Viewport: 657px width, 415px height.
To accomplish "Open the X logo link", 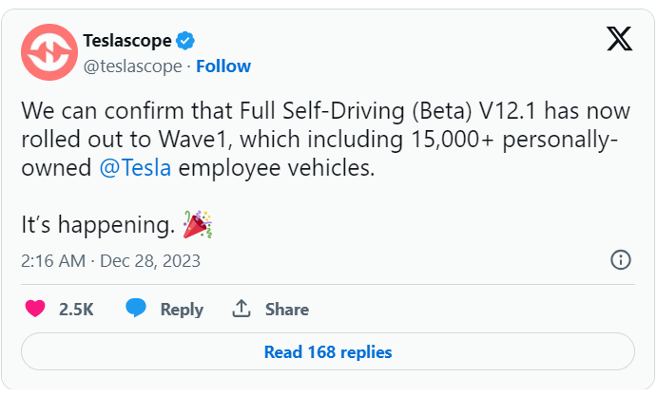I will tap(619, 39).
